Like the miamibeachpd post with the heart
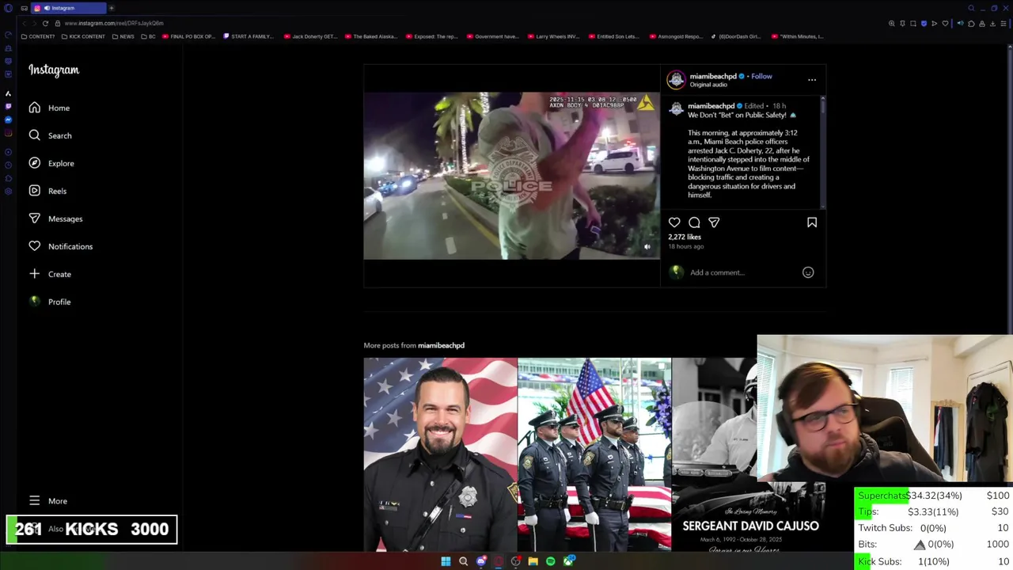Image resolution: width=1013 pixels, height=570 pixels. point(674,222)
